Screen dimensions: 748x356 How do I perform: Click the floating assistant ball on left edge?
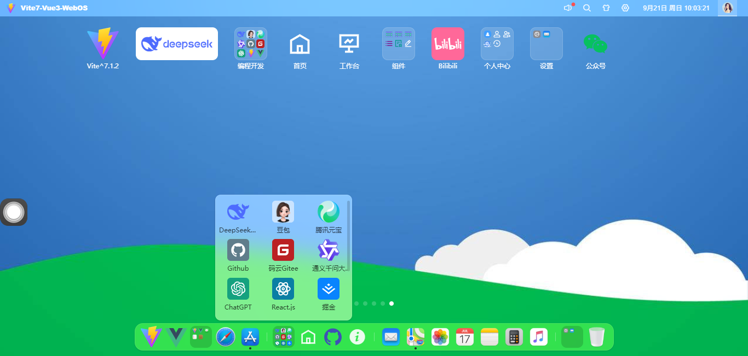pyautogui.click(x=14, y=212)
